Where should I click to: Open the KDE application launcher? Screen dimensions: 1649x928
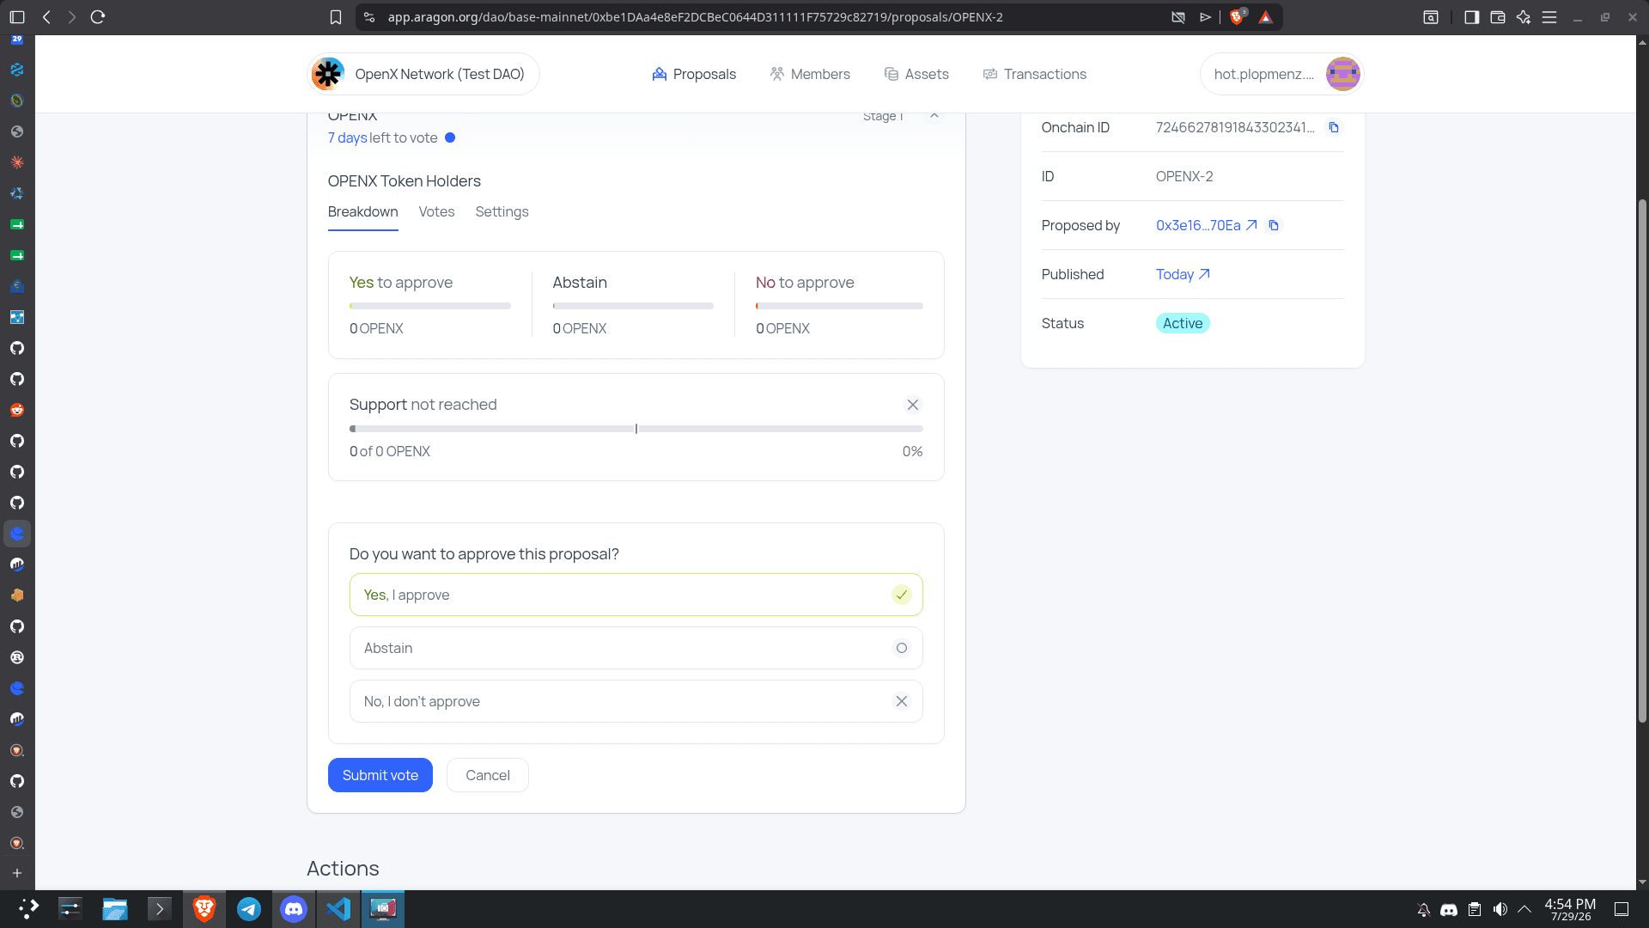point(27,909)
